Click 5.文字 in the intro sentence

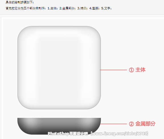tap(106, 8)
